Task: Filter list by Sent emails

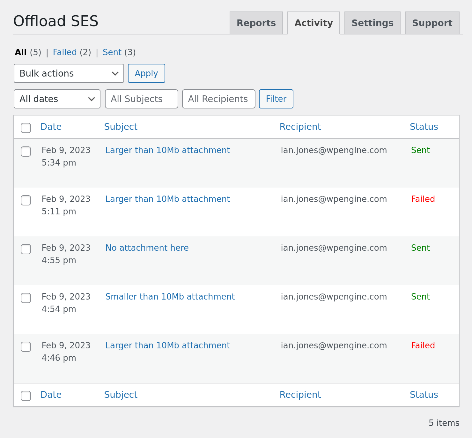Action: pyautogui.click(x=112, y=52)
